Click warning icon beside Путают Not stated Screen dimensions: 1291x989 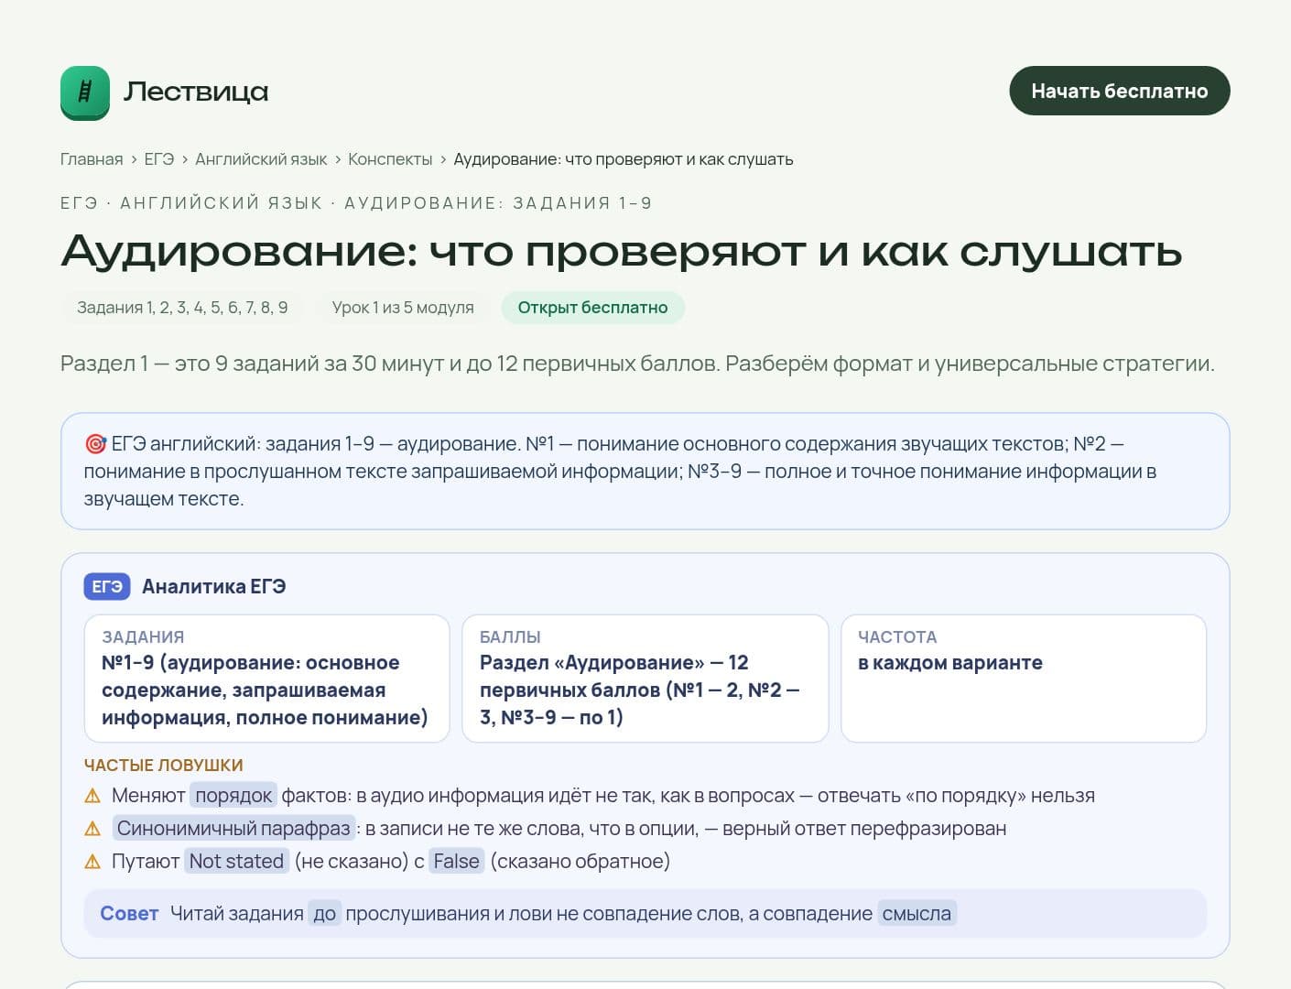(92, 862)
